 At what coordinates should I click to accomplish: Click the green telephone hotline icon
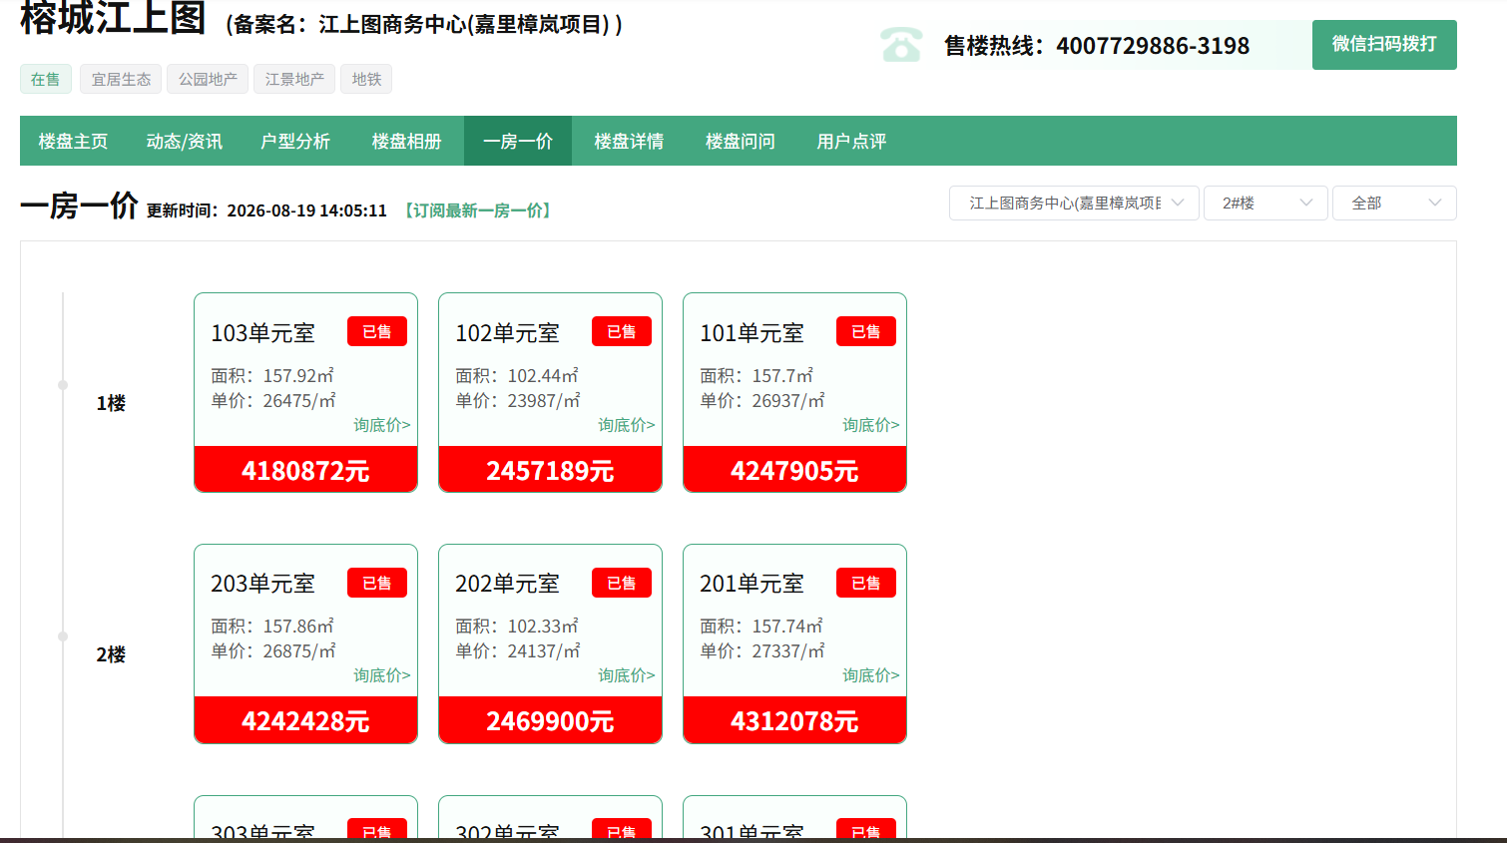(x=901, y=45)
